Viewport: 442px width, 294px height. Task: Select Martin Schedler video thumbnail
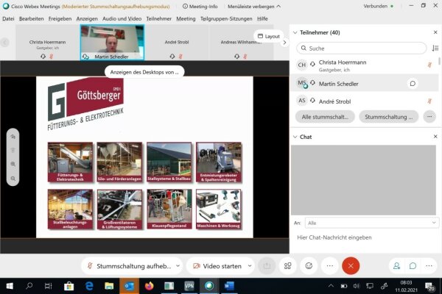pyautogui.click(x=112, y=42)
